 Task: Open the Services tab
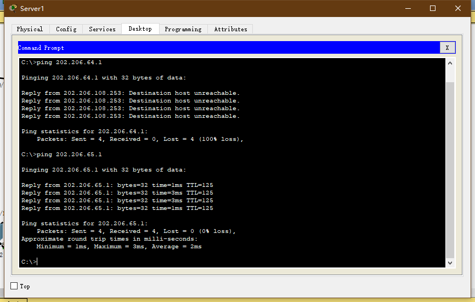coord(102,29)
